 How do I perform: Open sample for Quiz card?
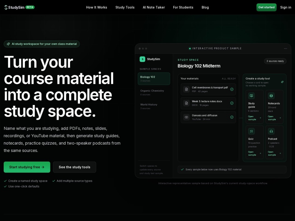pos(254,153)
